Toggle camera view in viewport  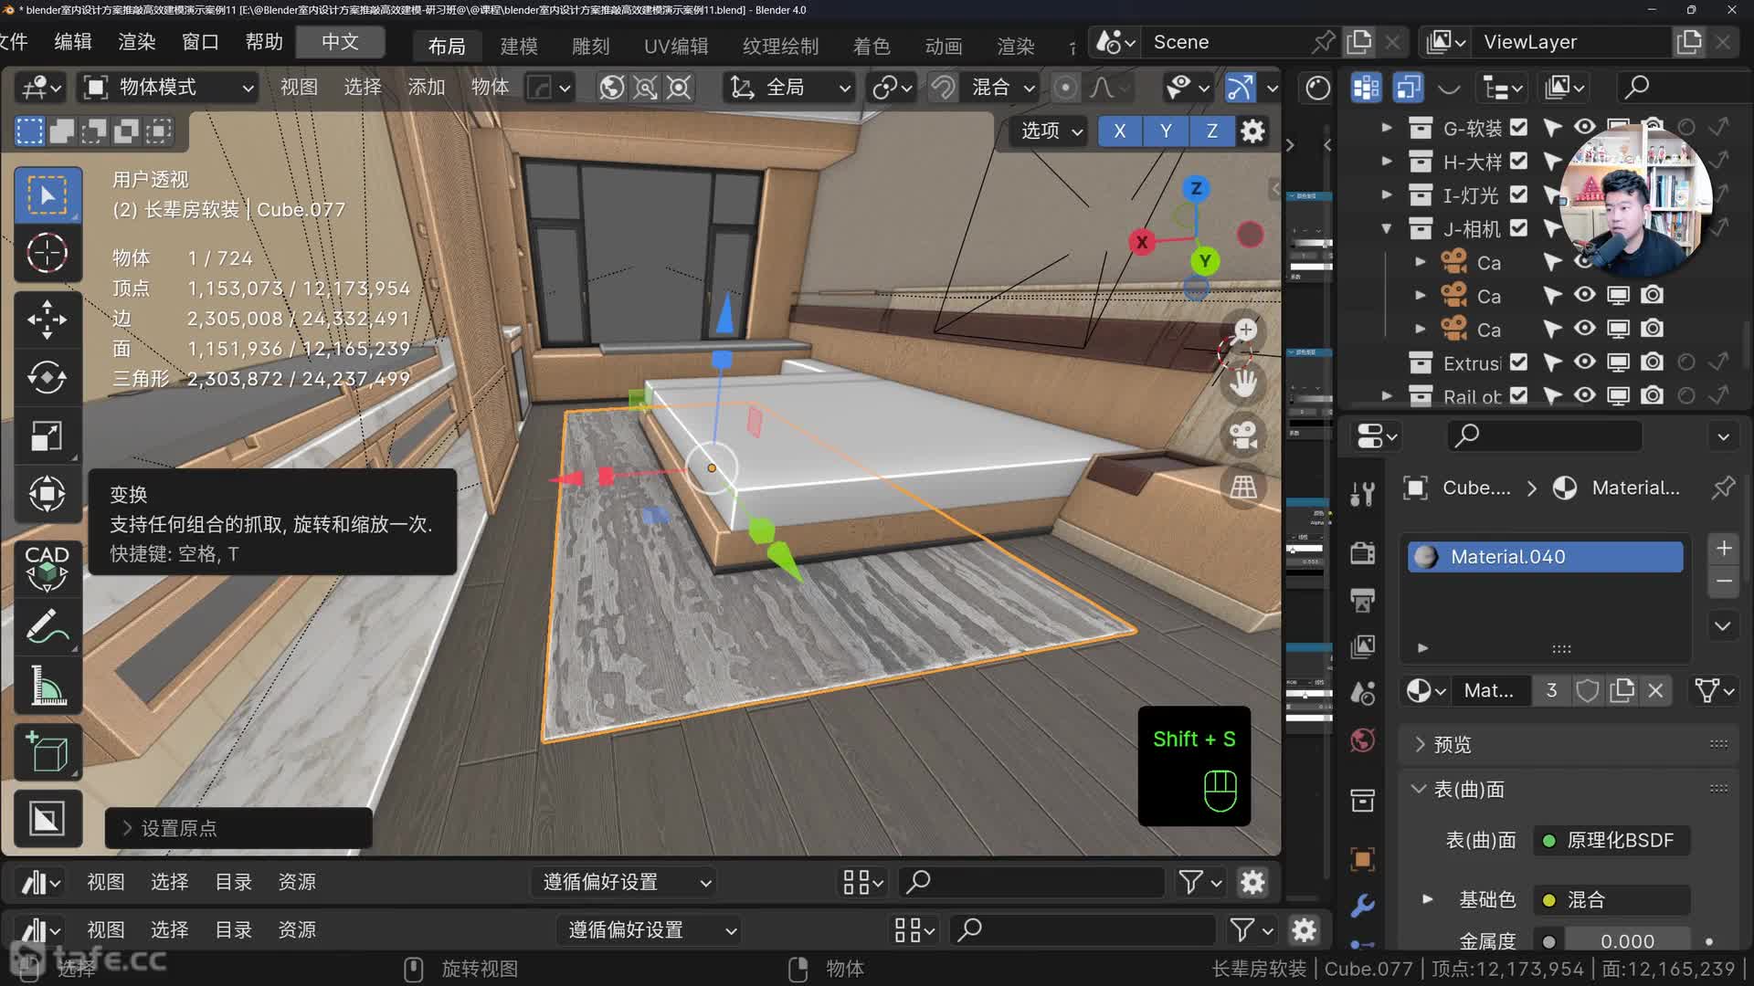pos(1243,435)
